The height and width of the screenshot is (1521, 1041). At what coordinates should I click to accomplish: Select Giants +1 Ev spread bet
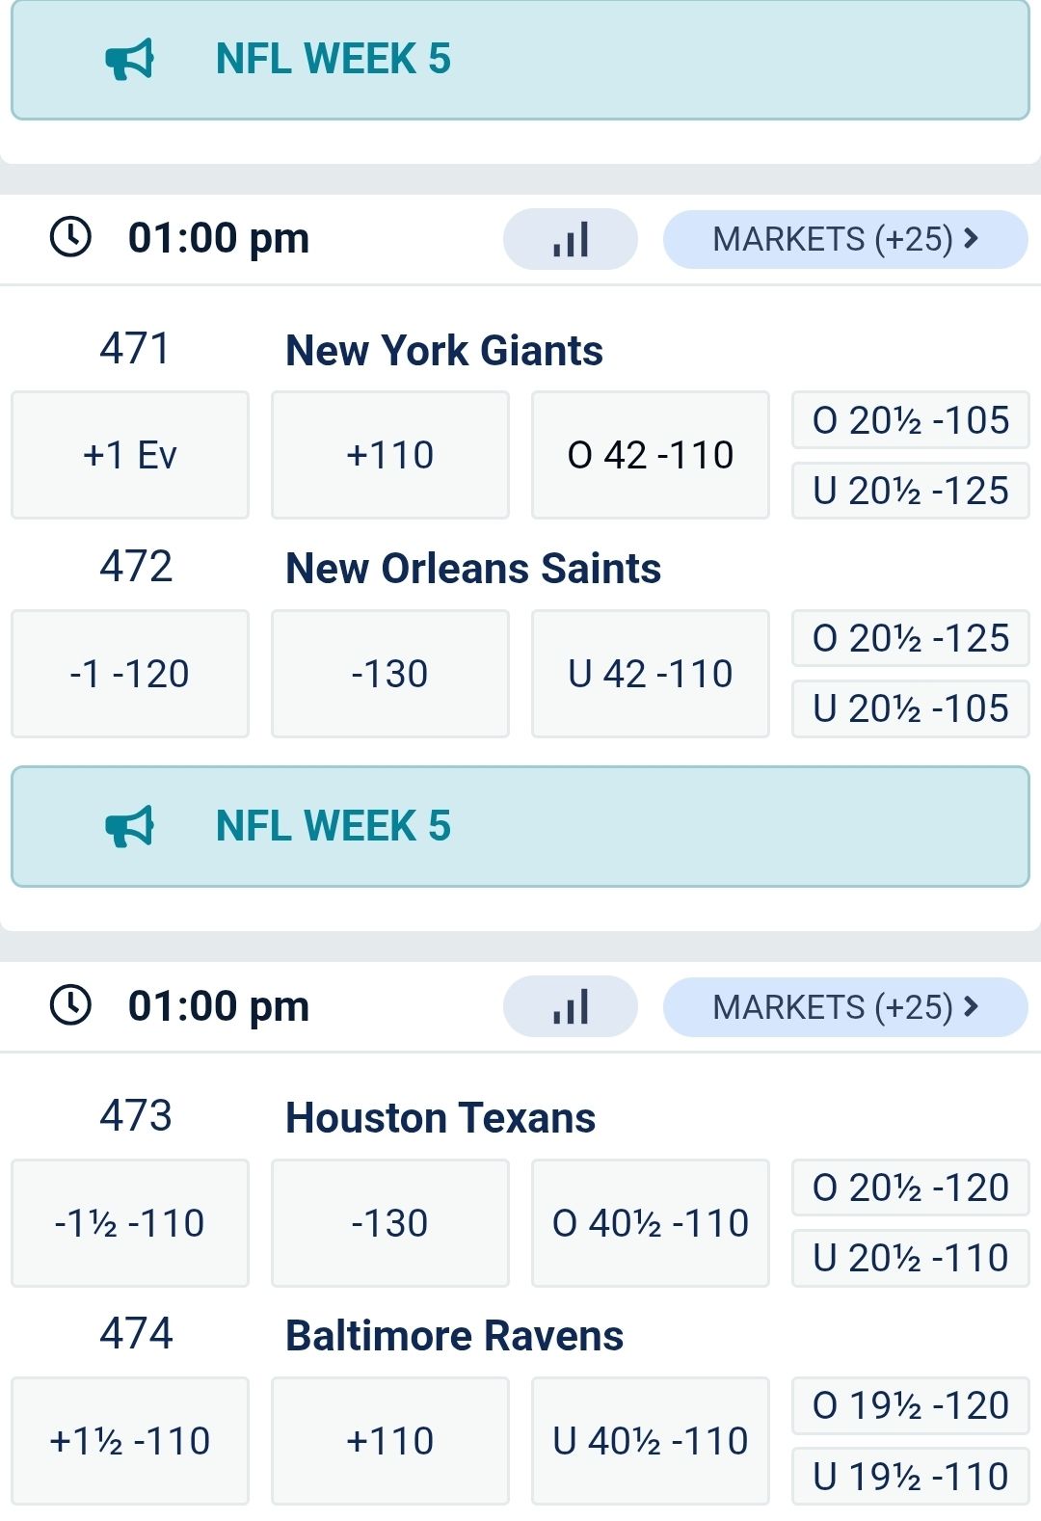point(130,455)
